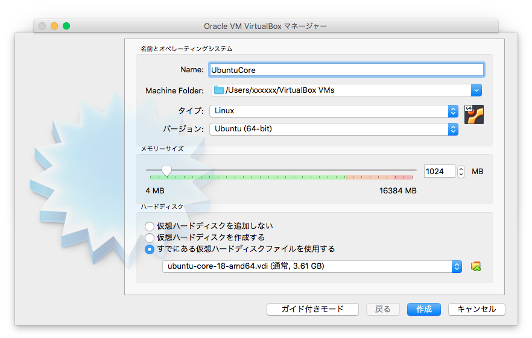Click the ハードディスク section heading

162,207
